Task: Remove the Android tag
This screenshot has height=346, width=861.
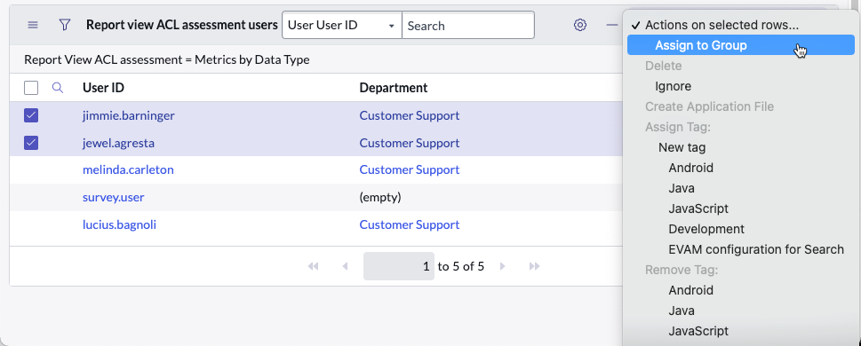Action: pyautogui.click(x=690, y=290)
